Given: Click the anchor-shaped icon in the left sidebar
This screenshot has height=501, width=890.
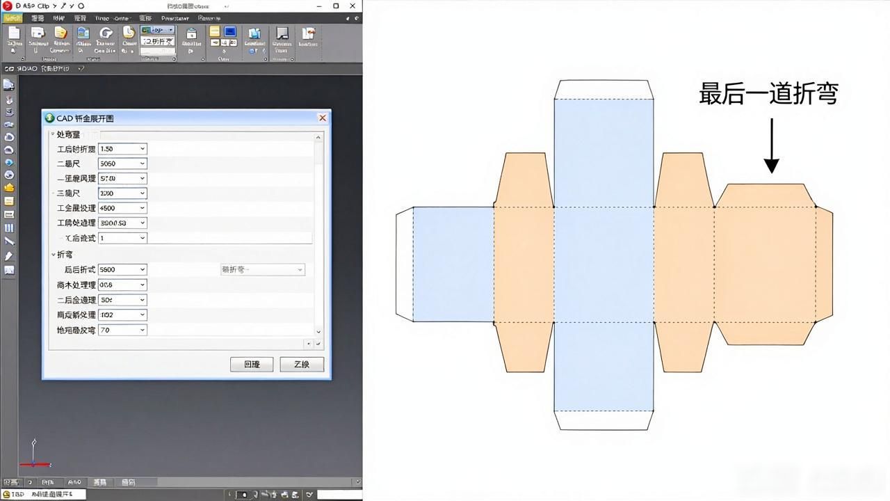Looking at the screenshot, I should pos(9,100).
